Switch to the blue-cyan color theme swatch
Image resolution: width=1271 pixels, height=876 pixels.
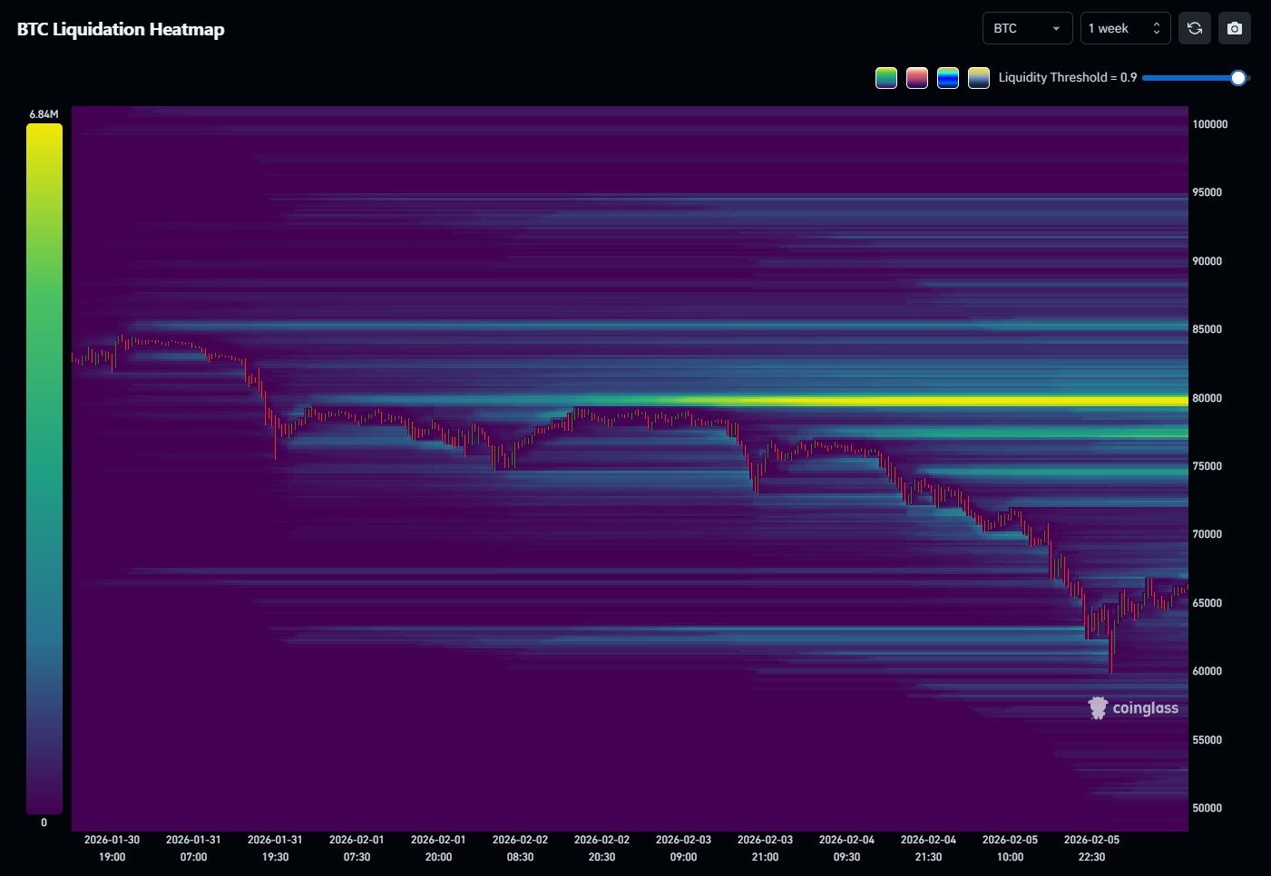click(x=948, y=78)
